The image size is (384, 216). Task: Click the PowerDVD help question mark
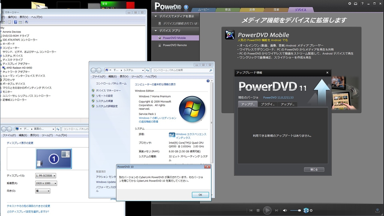363,3
